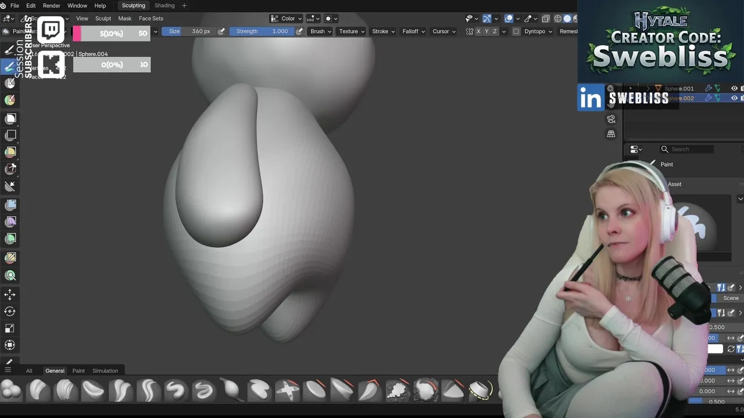Select the Paint brush tool in left toolbar

10,66
